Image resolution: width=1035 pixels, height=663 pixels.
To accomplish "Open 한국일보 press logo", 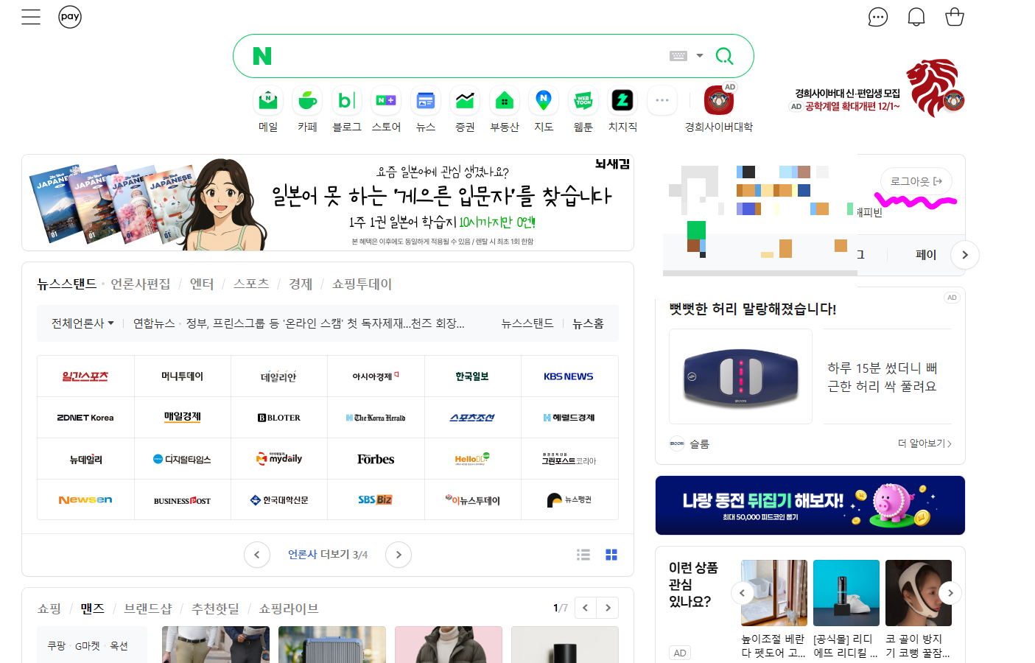I will tap(472, 376).
